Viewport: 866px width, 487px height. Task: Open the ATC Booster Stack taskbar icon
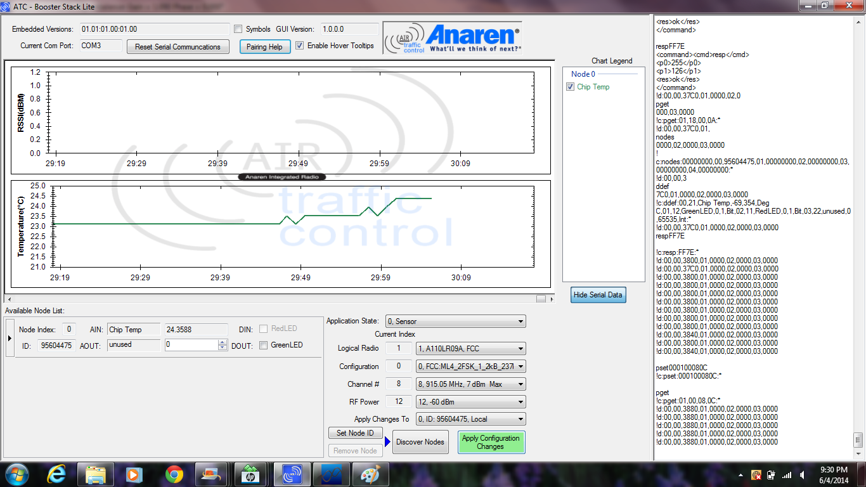coord(292,474)
